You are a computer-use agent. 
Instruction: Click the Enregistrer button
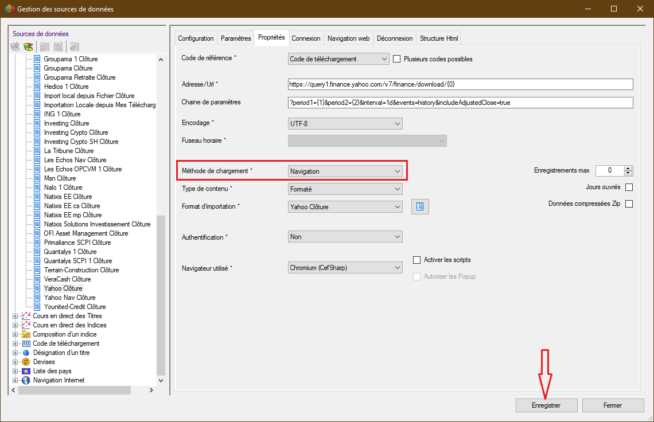pyautogui.click(x=547, y=405)
